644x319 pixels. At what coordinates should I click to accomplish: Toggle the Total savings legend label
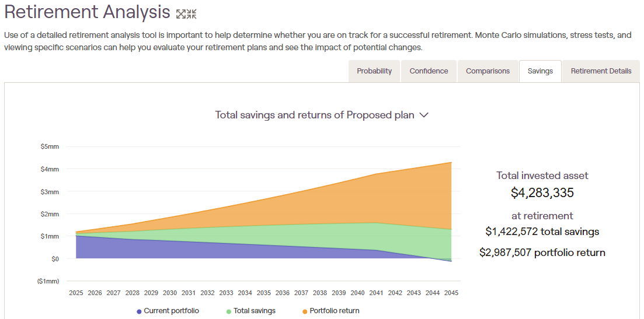point(254,311)
